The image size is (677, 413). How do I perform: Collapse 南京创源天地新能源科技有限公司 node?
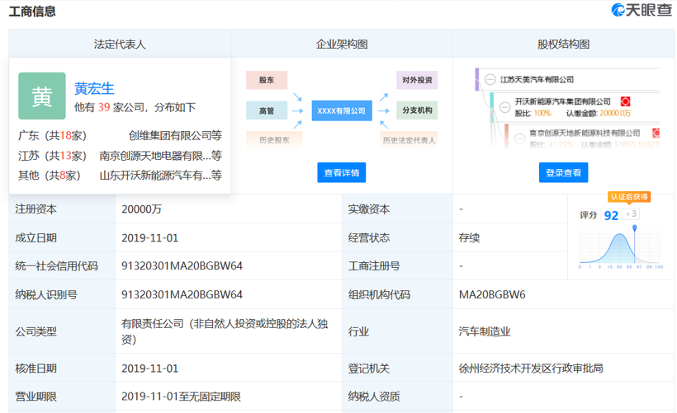tap(520, 138)
